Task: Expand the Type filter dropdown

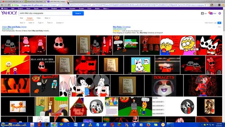Action: coord(41,23)
